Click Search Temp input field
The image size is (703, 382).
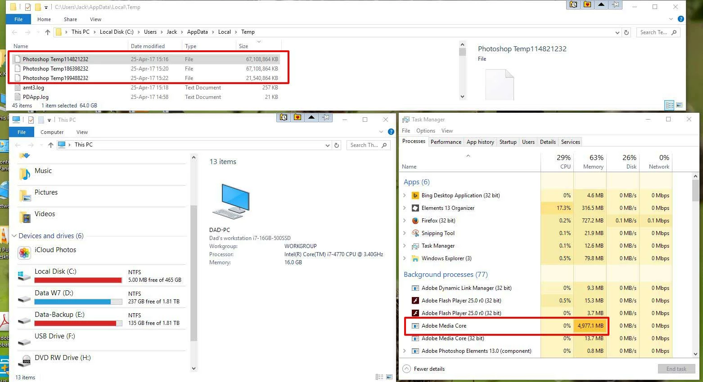tap(658, 32)
